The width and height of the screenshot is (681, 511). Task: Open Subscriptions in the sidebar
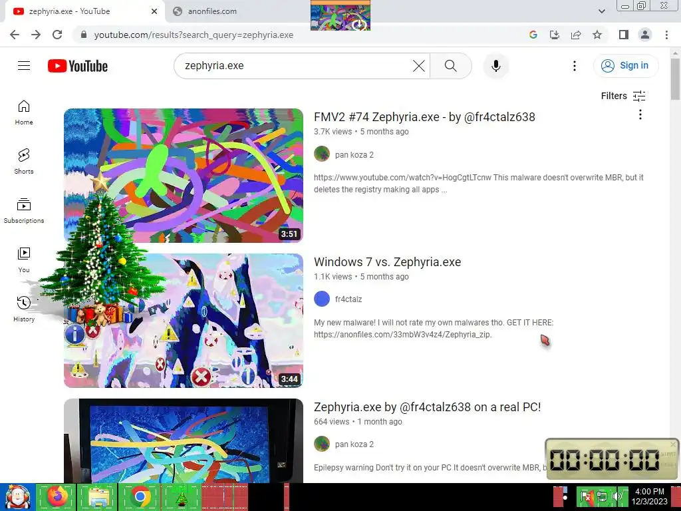click(24, 211)
